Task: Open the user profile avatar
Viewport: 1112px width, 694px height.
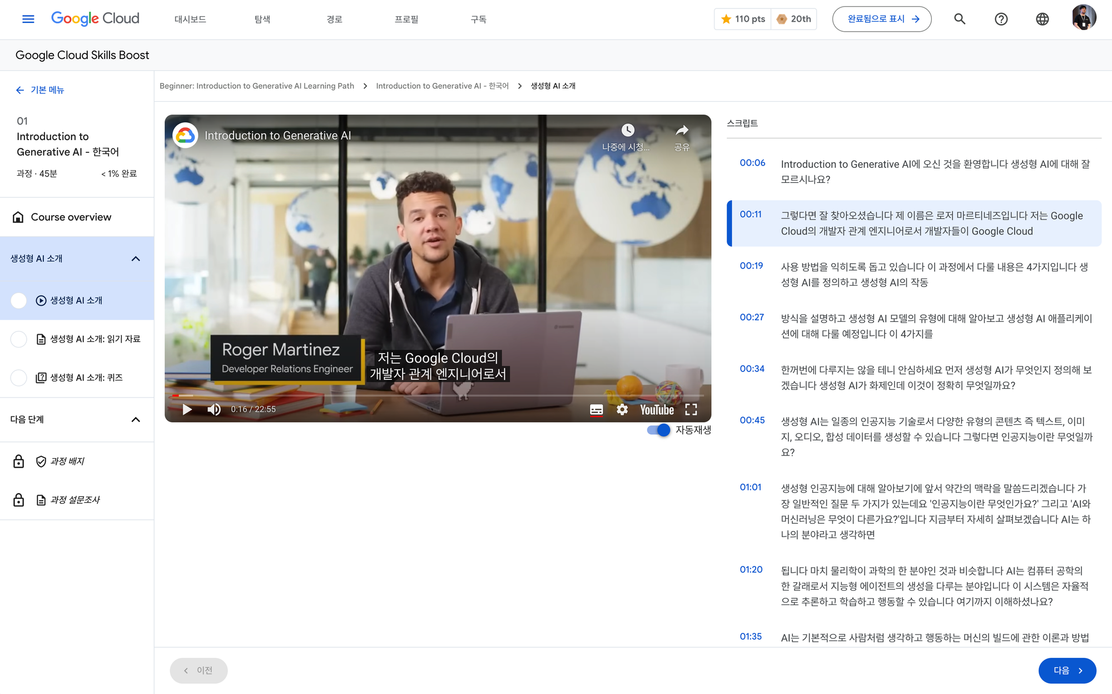Action: tap(1084, 18)
